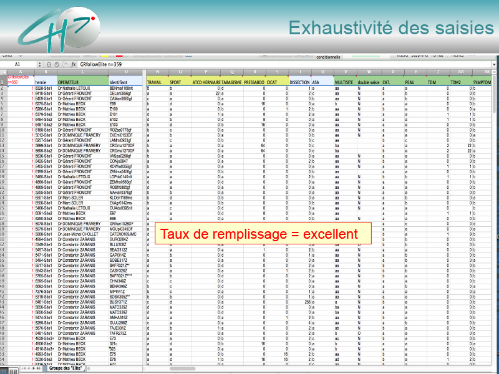The image size is (499, 374).
Task: Click the Dr Nathalie LETOUX cell in row 2
Action: (83, 88)
